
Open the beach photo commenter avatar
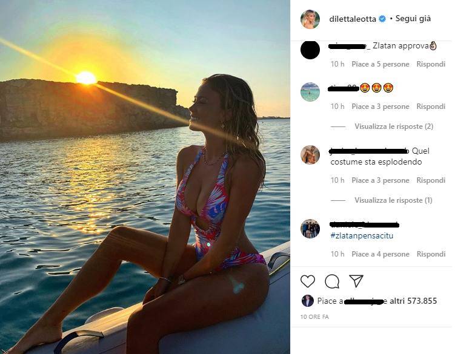tap(310, 91)
